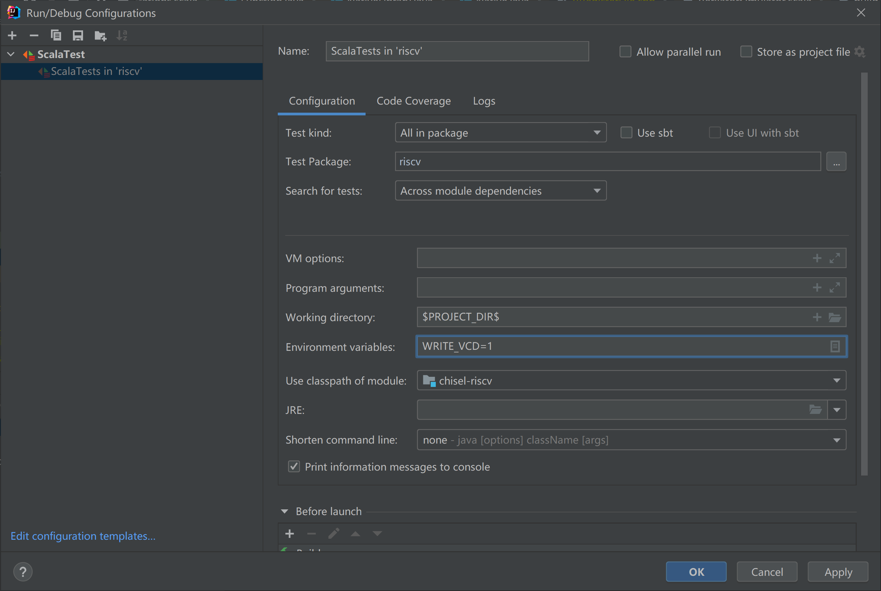Browse for Test Package with ellipsis button
This screenshot has width=881, height=591.
pyautogui.click(x=836, y=161)
